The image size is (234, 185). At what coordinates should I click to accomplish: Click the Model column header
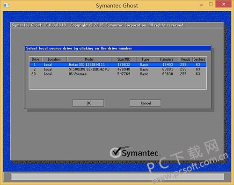point(89,59)
